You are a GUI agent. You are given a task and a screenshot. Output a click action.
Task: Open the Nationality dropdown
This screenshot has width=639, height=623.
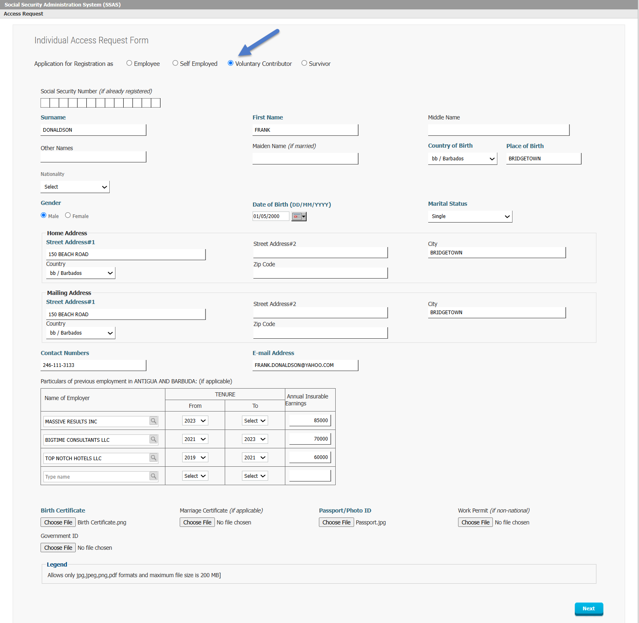pos(75,187)
